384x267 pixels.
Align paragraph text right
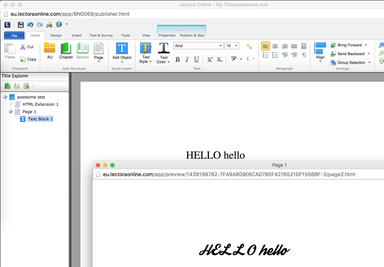click(285, 46)
